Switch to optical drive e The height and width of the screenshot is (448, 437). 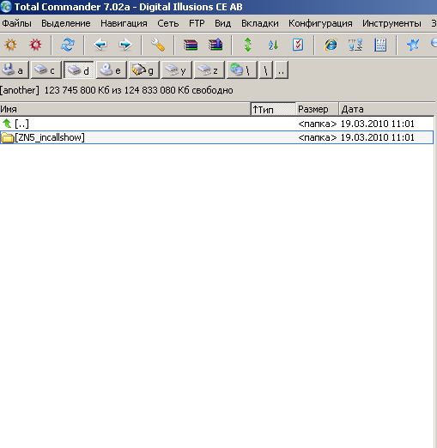pos(112,70)
